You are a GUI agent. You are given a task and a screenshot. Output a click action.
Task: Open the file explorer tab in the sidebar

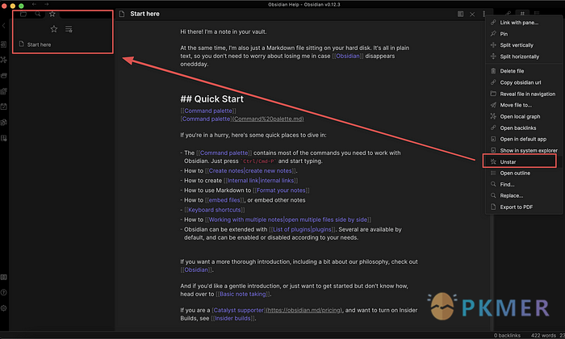pos(23,14)
